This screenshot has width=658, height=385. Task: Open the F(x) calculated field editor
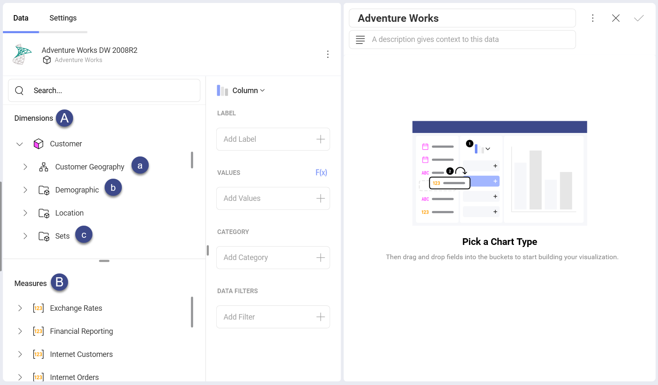point(321,172)
